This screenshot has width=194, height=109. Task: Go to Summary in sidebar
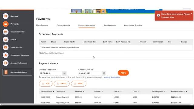pos(14,16)
